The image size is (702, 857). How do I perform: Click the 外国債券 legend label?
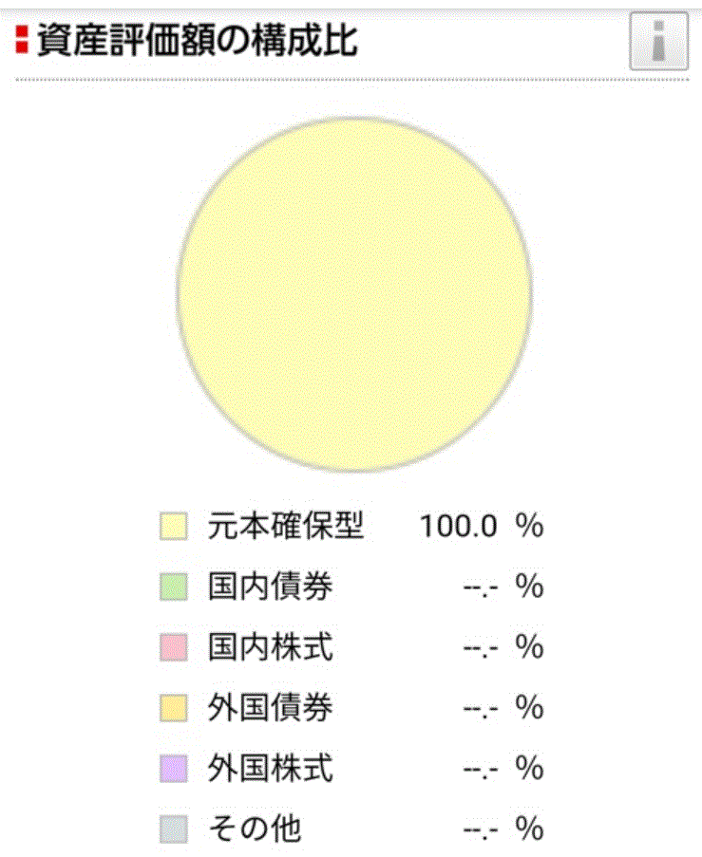[271, 708]
